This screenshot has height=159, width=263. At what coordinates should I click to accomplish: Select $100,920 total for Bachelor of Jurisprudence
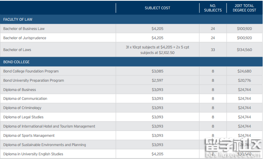click(244, 38)
